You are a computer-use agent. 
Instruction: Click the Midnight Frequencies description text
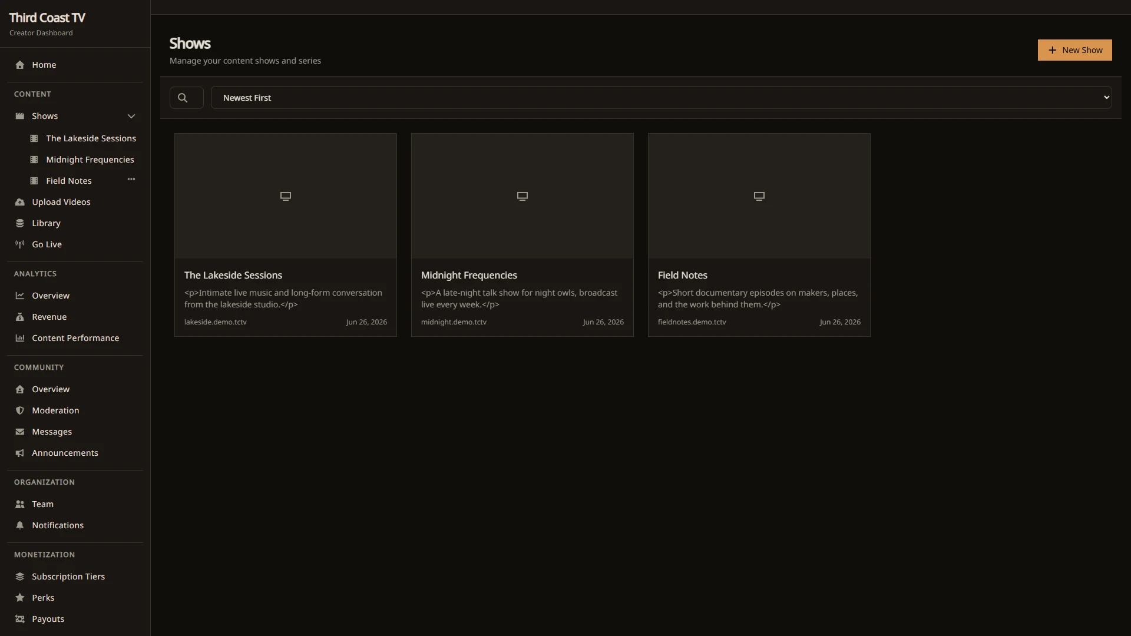520,299
